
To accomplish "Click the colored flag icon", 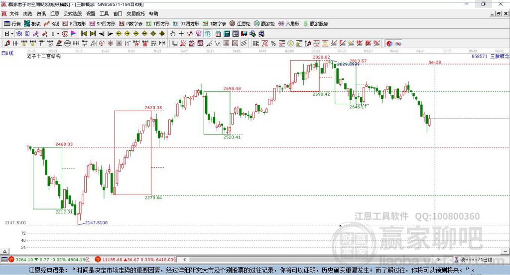I will (74, 34).
